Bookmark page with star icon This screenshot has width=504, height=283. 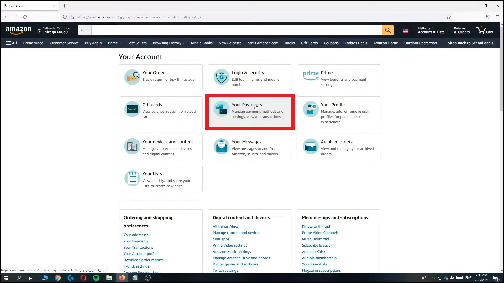pos(448,17)
